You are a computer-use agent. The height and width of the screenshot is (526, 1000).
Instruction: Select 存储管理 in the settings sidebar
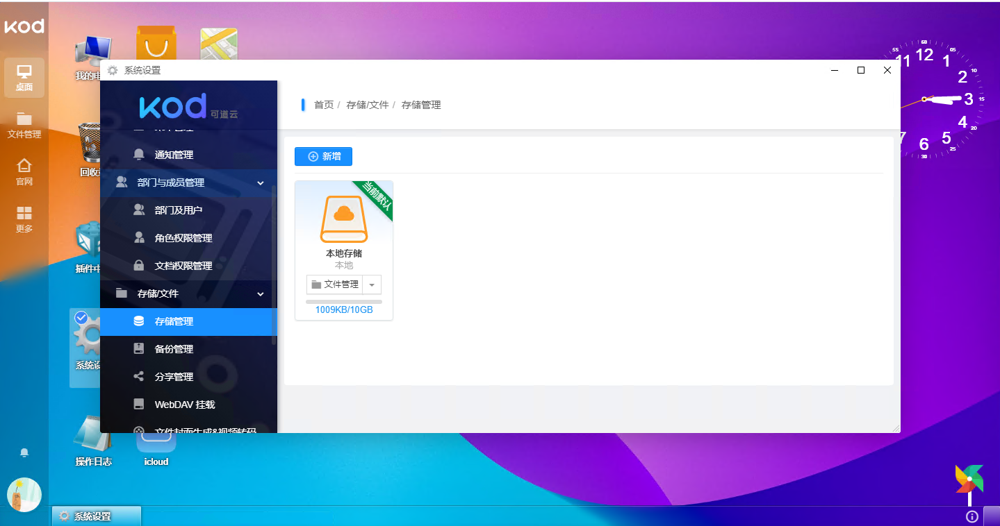188,321
